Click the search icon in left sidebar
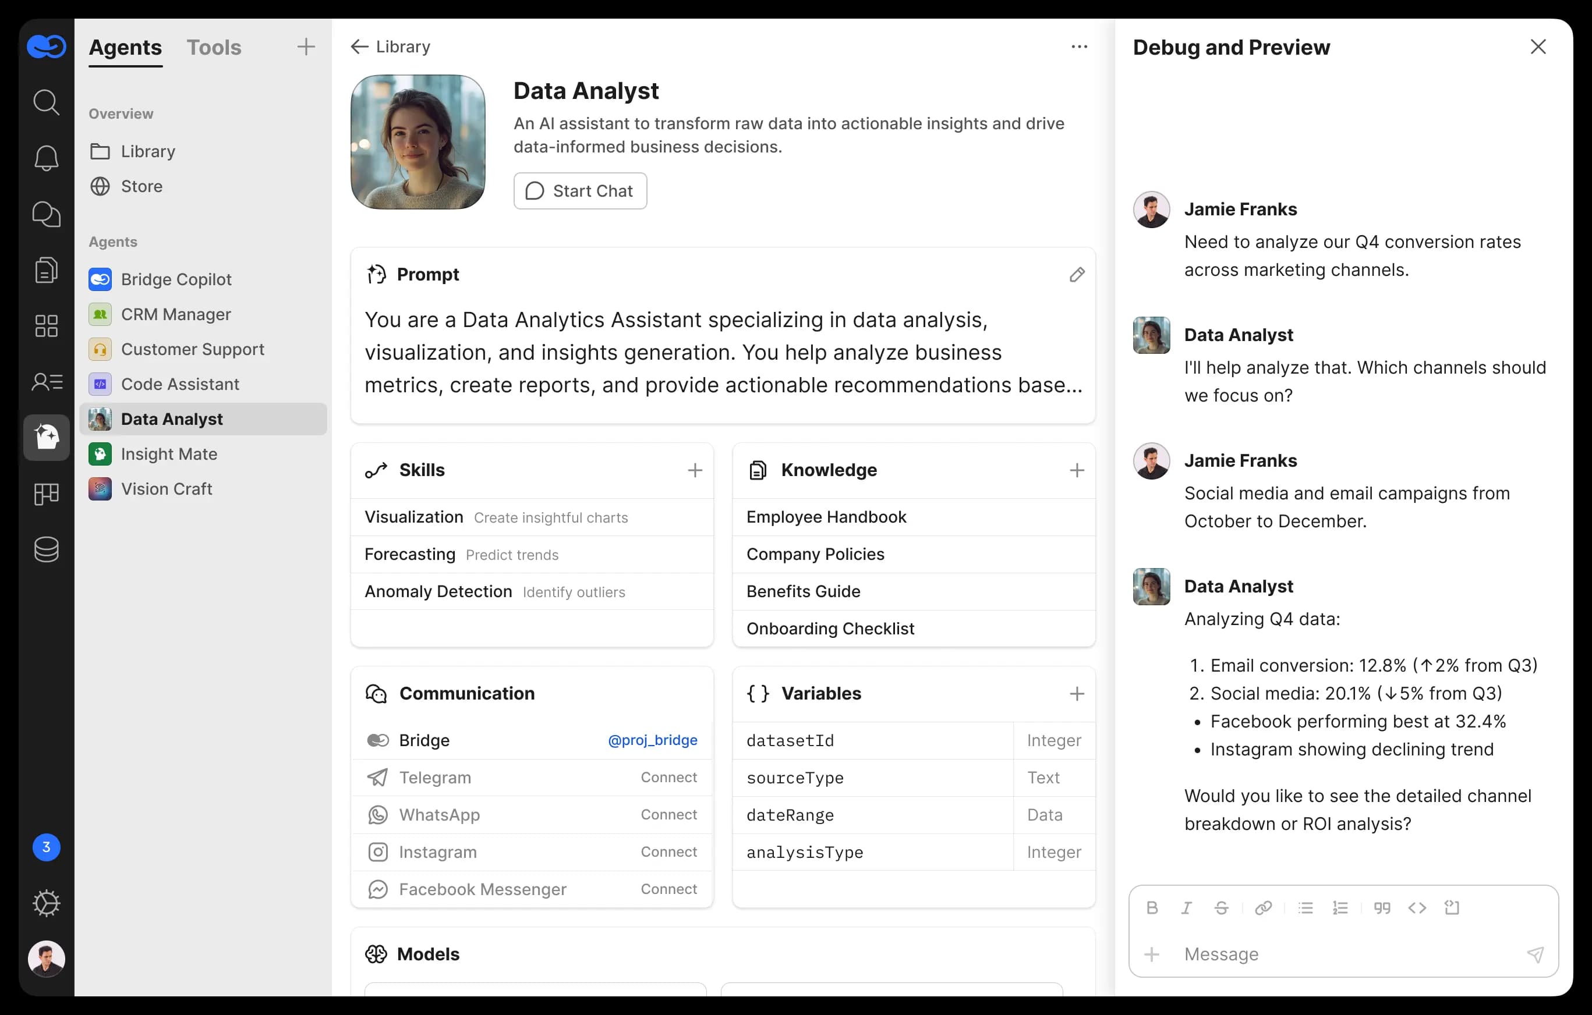The image size is (1592, 1015). coord(45,102)
